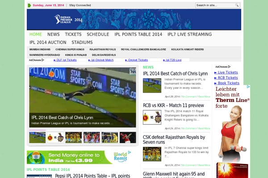Open Pepsi IPL 2014 Points Table article
268x178 pixels.
click(92, 176)
